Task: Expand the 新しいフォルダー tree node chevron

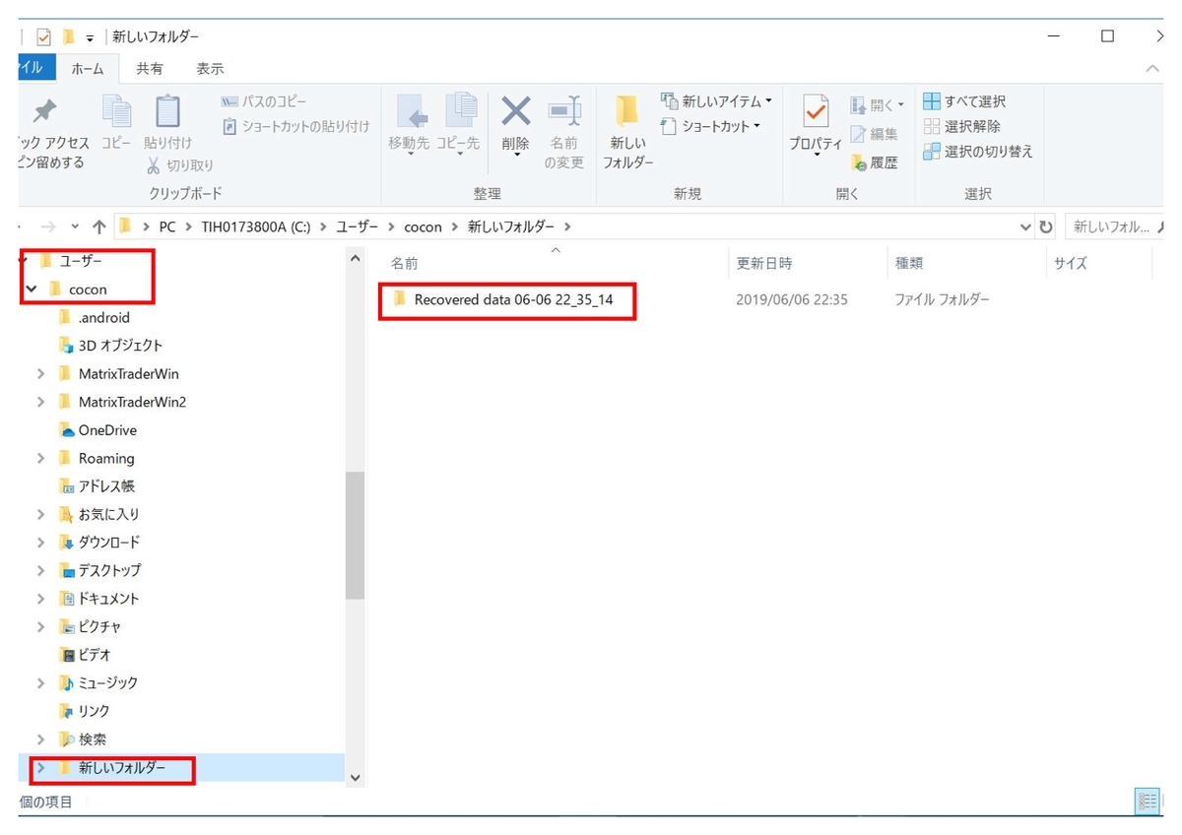Action: [39, 770]
